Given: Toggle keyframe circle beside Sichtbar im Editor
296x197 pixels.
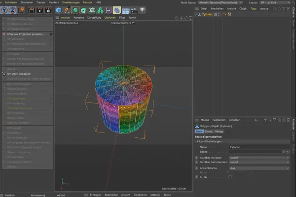Looking at the screenshot, I should [197, 158].
